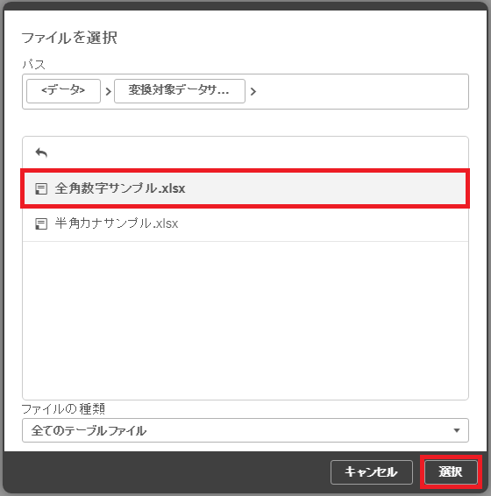Click the back arrow to go up a folder
This screenshot has width=491, height=496.
point(41,153)
